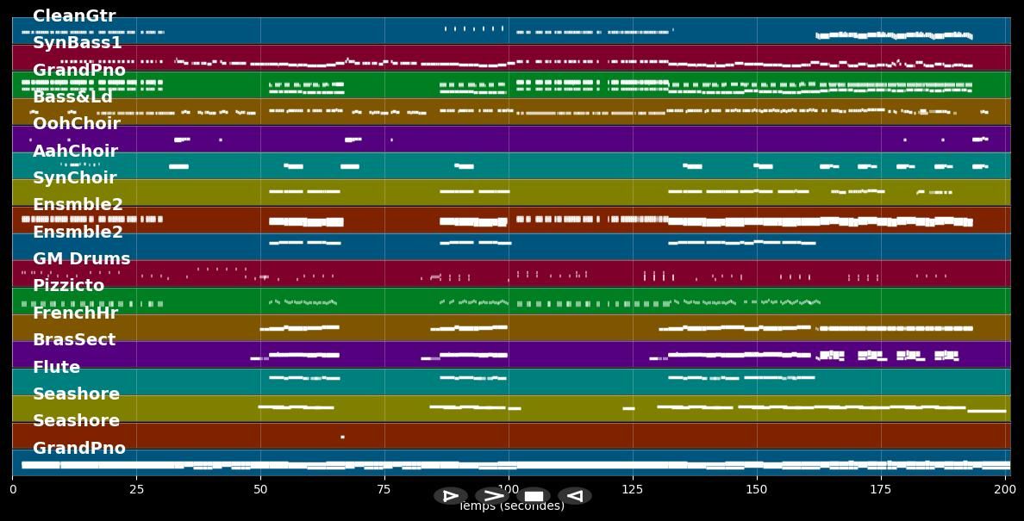Image resolution: width=1024 pixels, height=521 pixels.
Task: Click the Bass&Ld track name
Action: (72, 97)
